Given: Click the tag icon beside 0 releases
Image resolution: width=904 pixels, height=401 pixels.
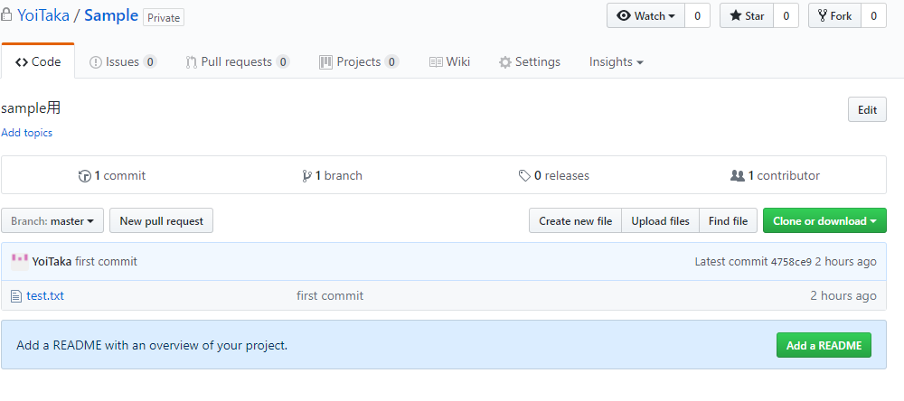Looking at the screenshot, I should (524, 176).
